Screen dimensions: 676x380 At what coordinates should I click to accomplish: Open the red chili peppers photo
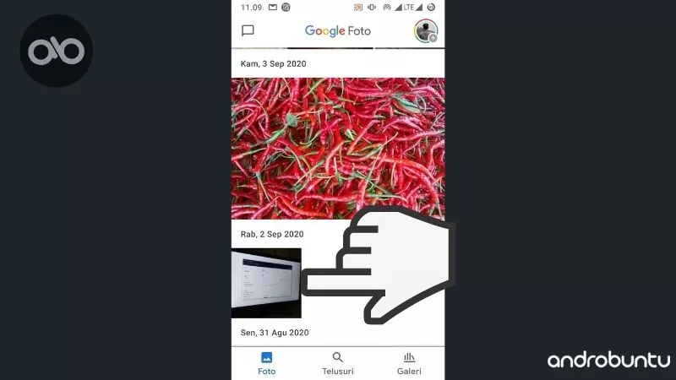click(x=338, y=149)
